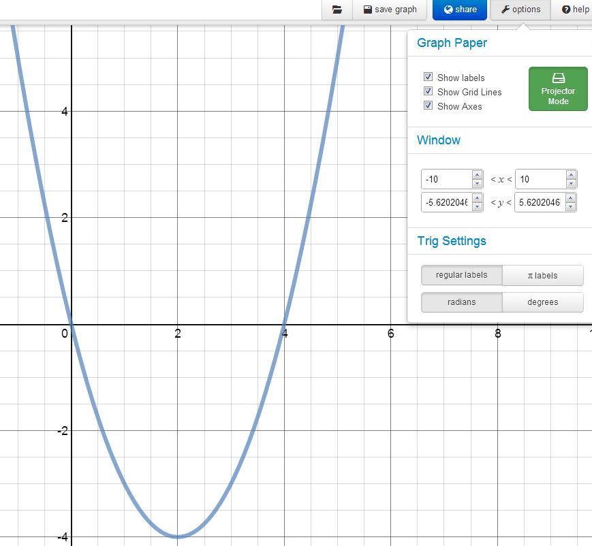The height and width of the screenshot is (546, 592).
Task: Decrease y maximum with its down arrow
Action: coord(570,207)
